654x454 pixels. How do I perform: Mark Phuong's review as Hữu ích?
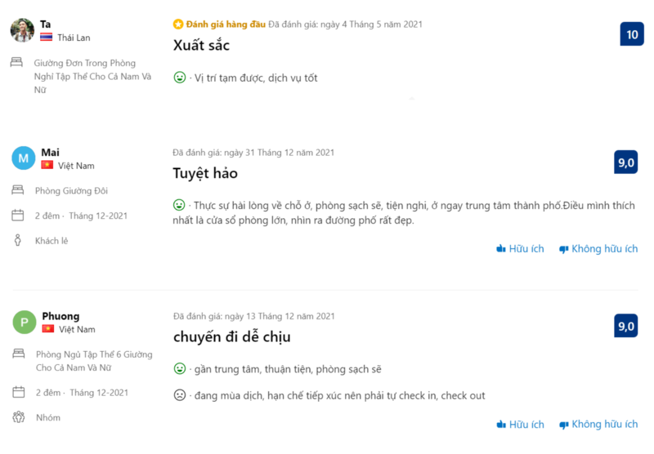tap(520, 425)
